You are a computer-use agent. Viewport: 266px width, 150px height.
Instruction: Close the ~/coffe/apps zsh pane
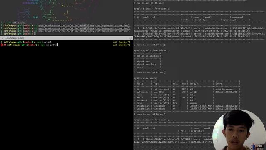pyautogui.click(x=2, y=38)
